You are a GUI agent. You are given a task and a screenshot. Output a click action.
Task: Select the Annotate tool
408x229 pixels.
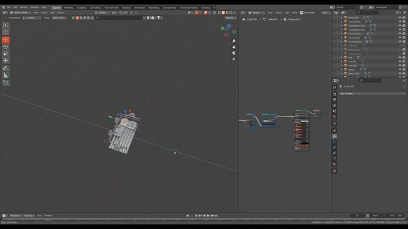click(6, 68)
